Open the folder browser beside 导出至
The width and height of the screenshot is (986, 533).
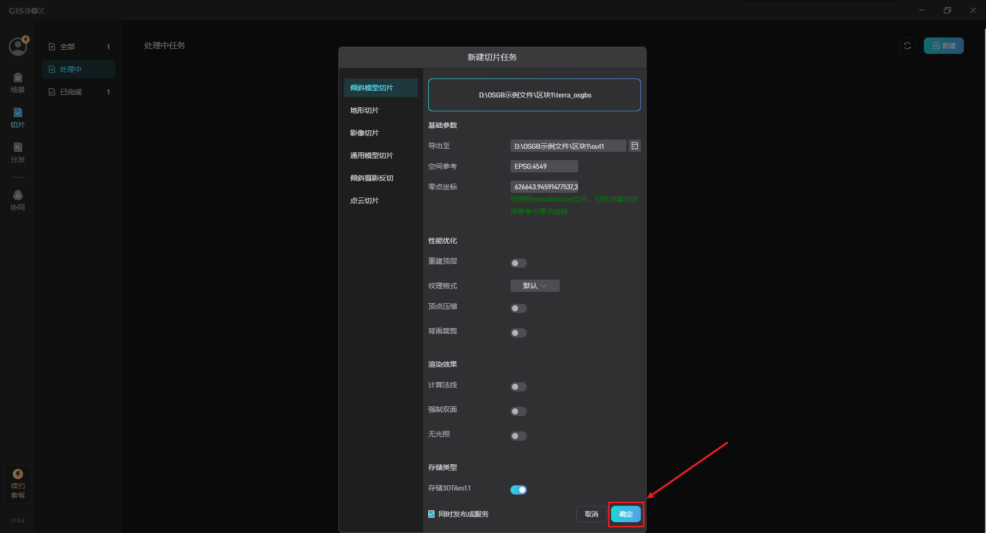(634, 146)
